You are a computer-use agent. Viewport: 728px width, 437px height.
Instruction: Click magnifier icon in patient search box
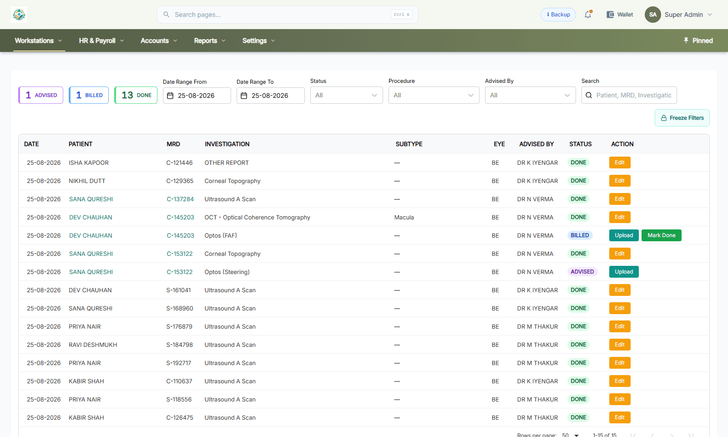[x=589, y=95]
